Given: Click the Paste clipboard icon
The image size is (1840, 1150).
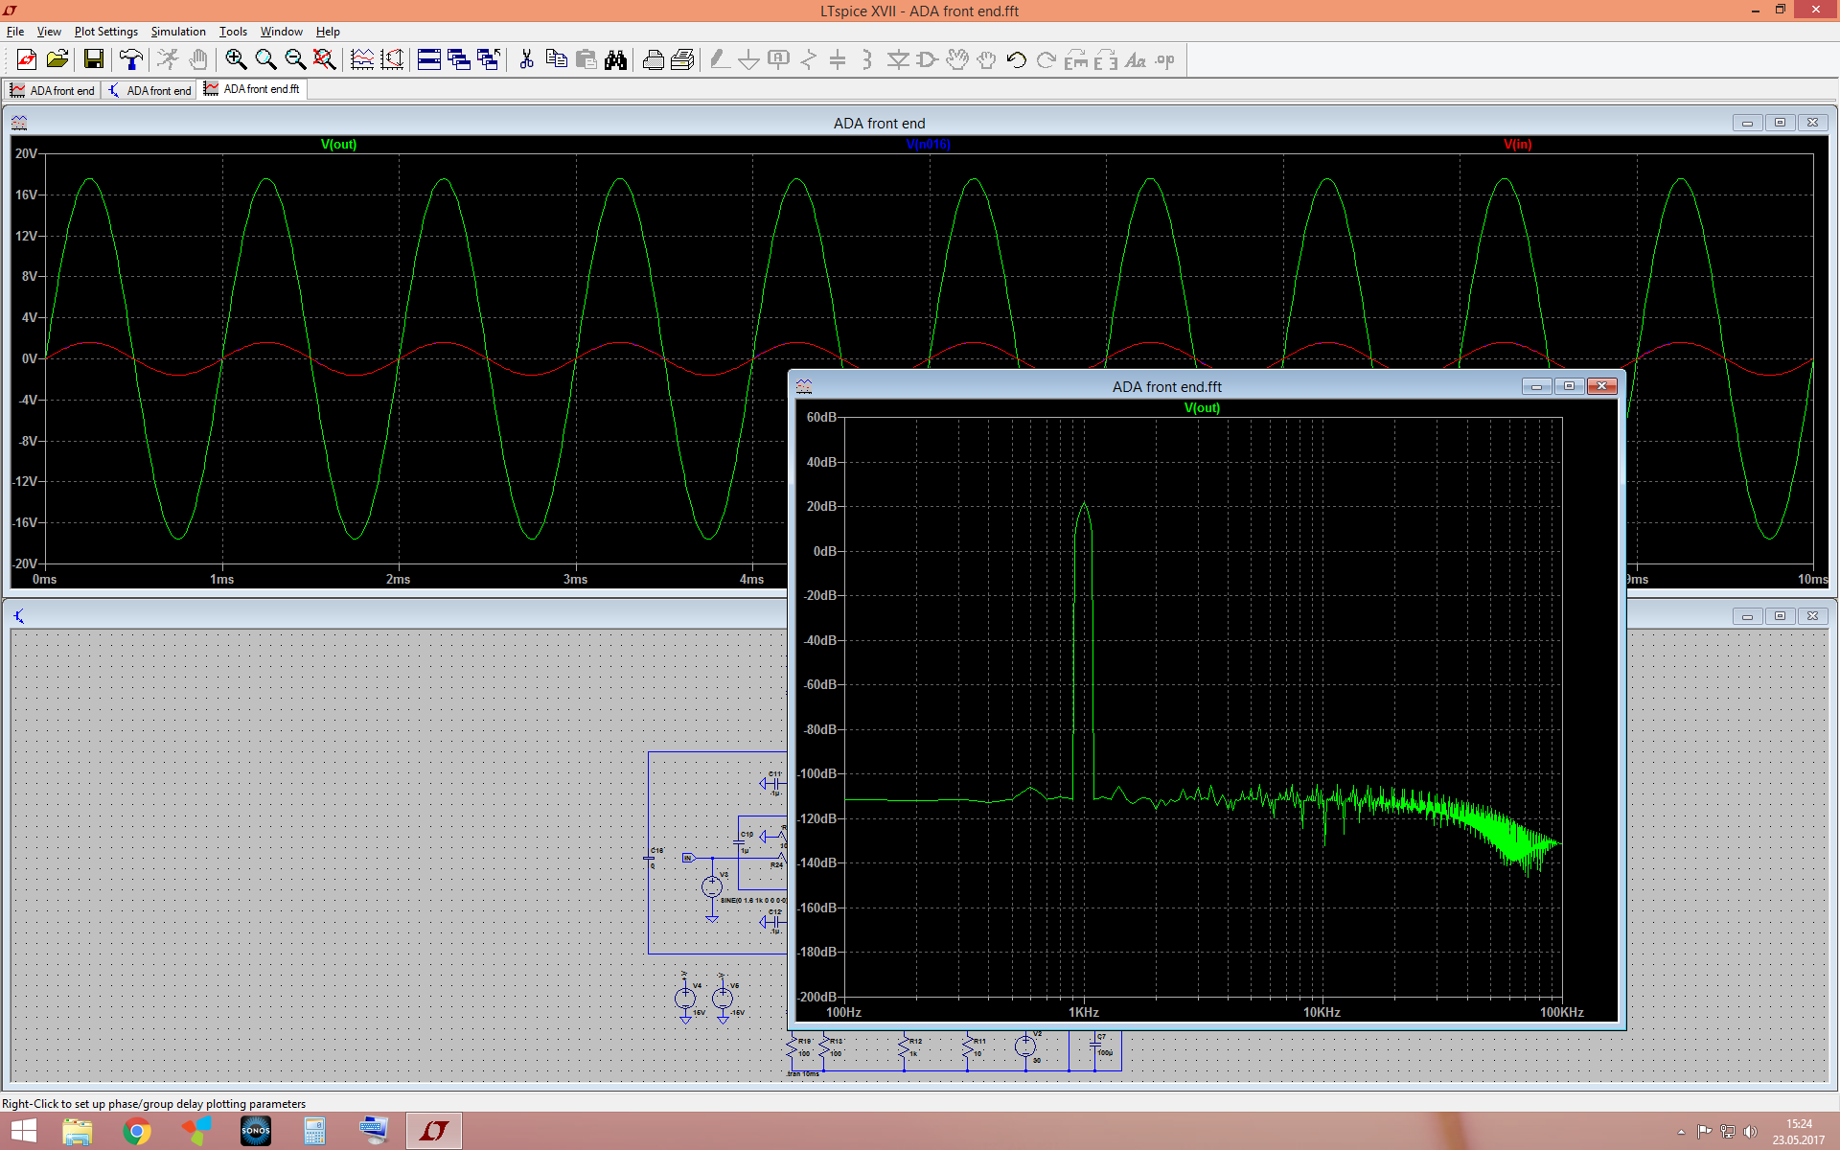Looking at the screenshot, I should (x=586, y=60).
